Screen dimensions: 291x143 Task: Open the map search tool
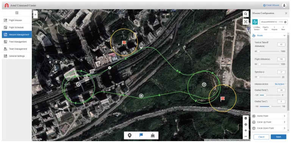pos(246,14)
